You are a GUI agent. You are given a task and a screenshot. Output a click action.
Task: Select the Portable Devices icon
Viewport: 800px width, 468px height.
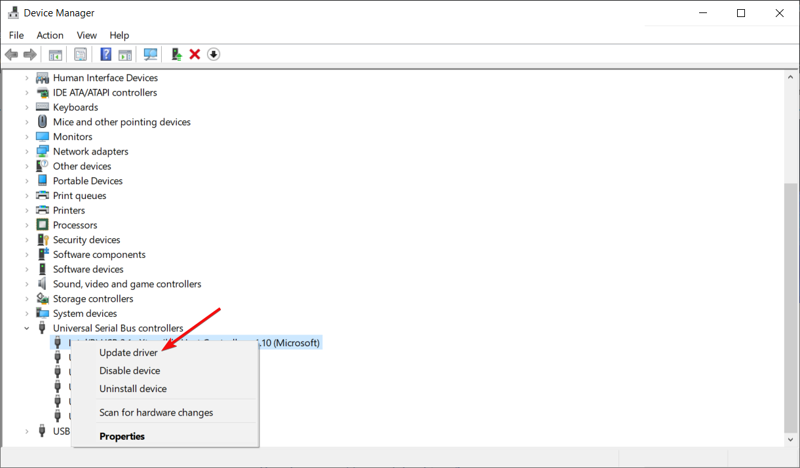[x=43, y=181]
